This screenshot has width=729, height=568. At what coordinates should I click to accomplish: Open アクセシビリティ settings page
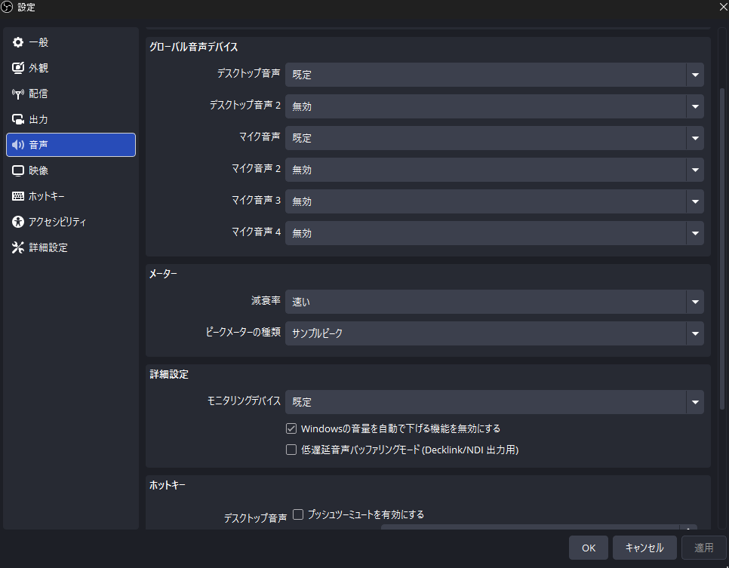click(71, 222)
